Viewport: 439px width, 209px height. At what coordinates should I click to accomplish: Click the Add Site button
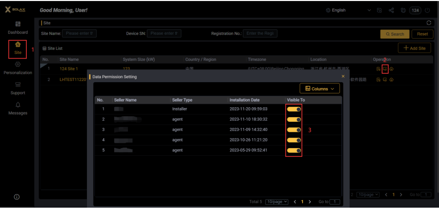pyautogui.click(x=414, y=48)
